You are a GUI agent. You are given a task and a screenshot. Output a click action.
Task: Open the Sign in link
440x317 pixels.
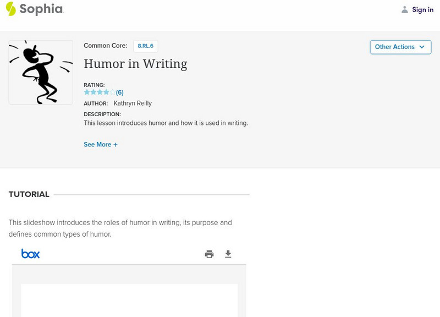point(422,10)
